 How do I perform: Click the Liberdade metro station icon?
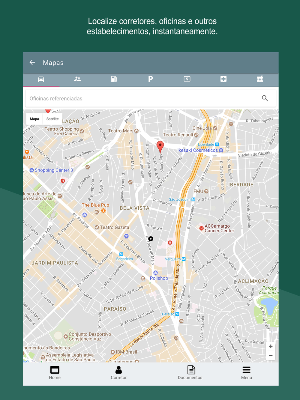click(217, 145)
